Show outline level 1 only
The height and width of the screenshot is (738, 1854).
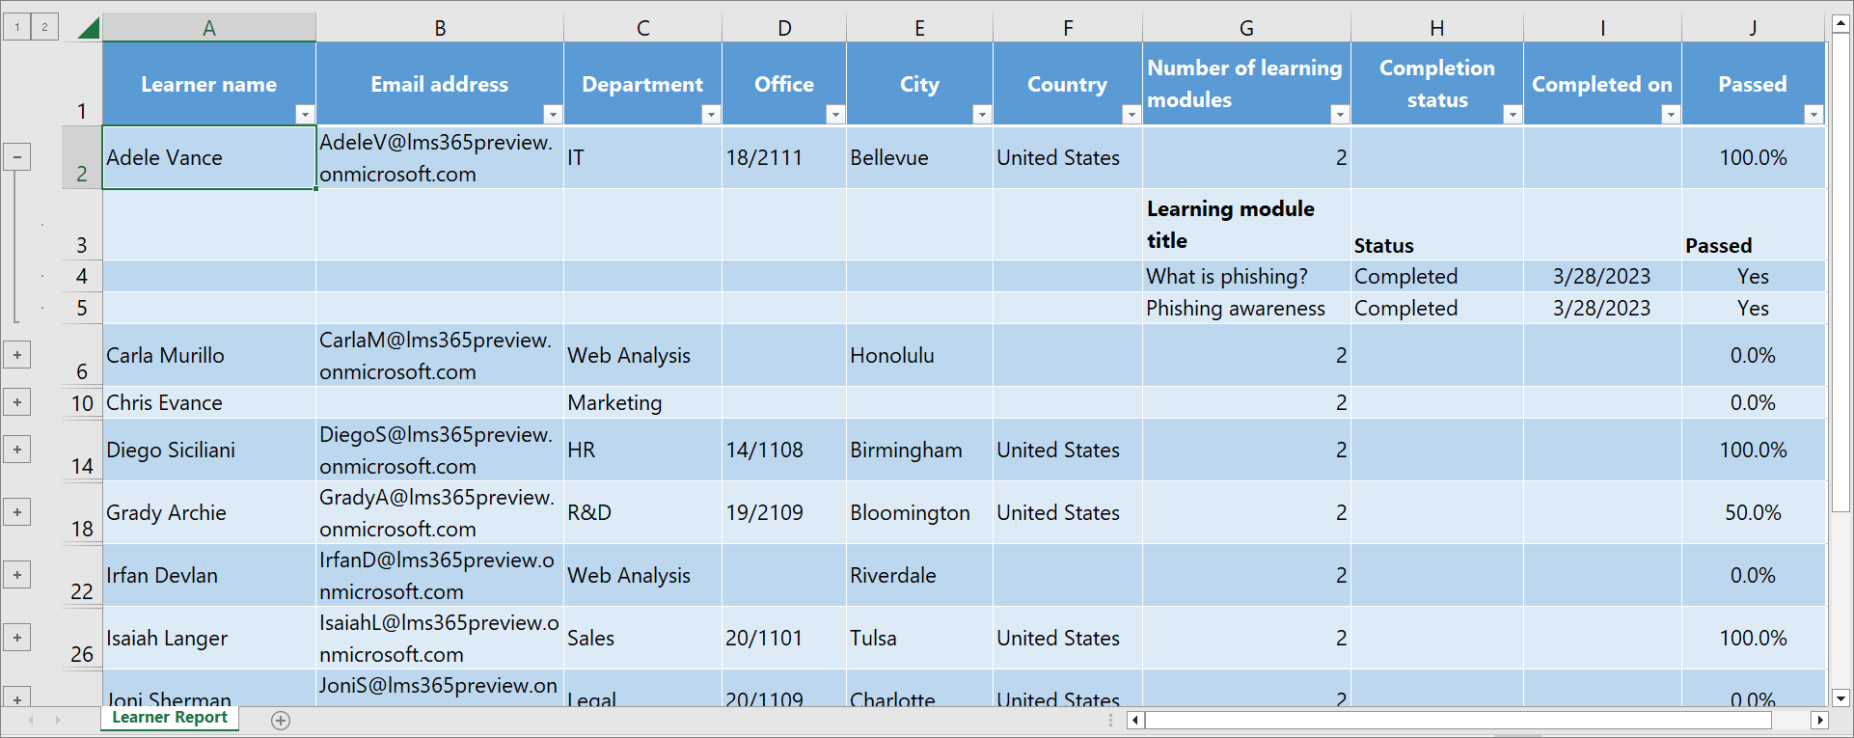(x=17, y=27)
